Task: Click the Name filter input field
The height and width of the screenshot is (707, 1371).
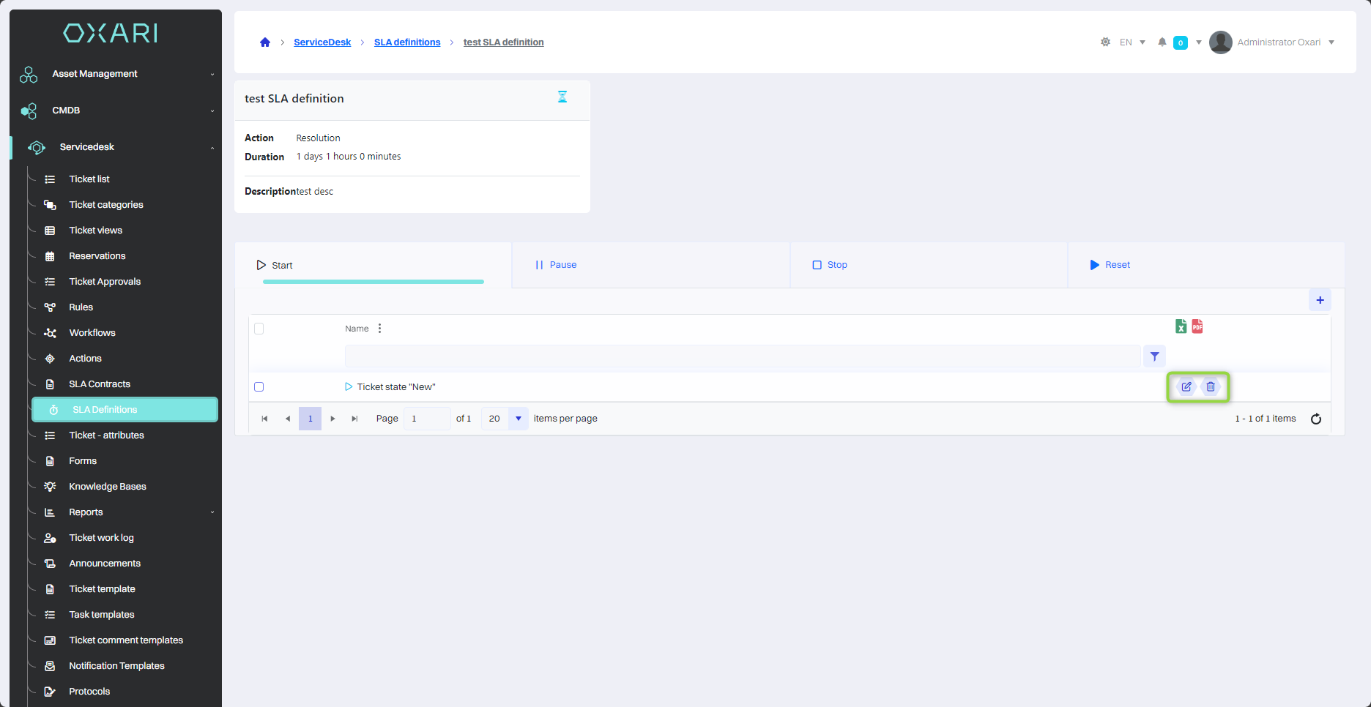Action: click(742, 356)
